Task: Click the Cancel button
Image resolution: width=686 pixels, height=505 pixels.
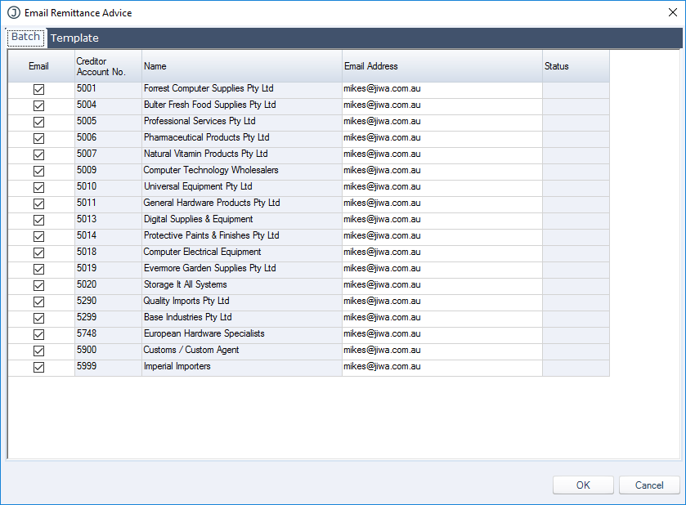Action: [x=649, y=485]
